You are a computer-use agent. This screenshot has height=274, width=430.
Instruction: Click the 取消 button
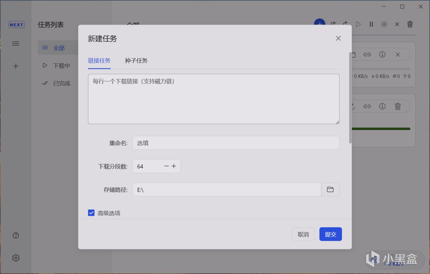point(303,234)
